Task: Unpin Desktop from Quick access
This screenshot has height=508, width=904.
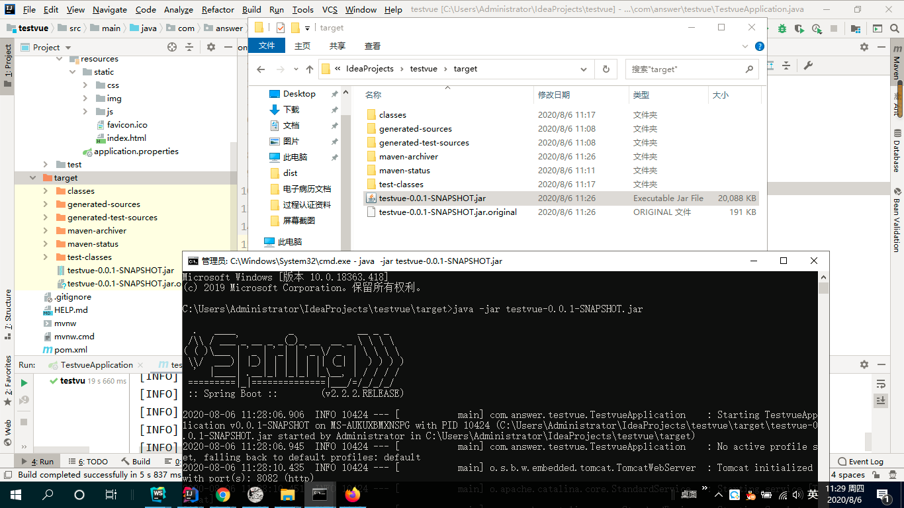Action: (336, 93)
